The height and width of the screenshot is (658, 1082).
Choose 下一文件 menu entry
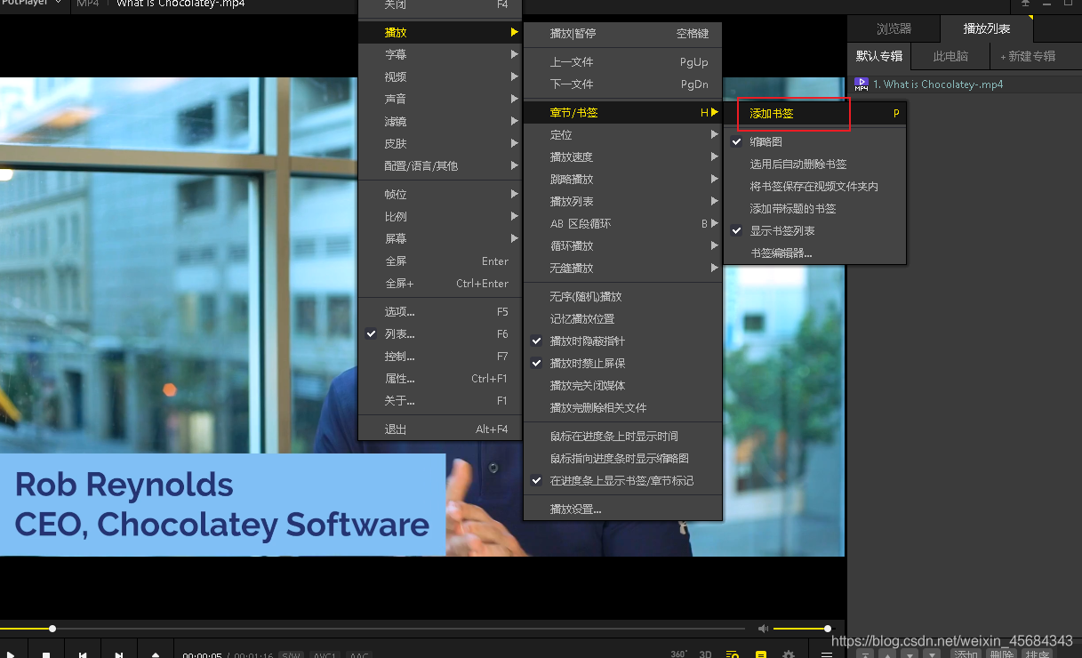click(x=622, y=84)
